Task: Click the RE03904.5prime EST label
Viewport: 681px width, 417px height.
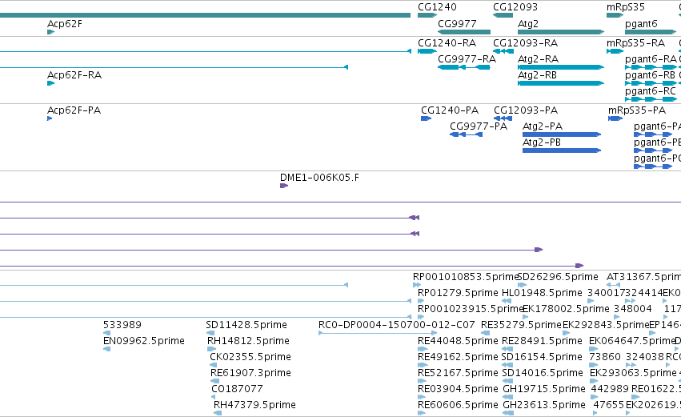Action: pyautogui.click(x=458, y=389)
